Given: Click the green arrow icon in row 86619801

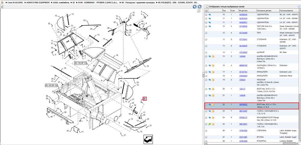Looking at the screenshot, I should tap(209, 124).
